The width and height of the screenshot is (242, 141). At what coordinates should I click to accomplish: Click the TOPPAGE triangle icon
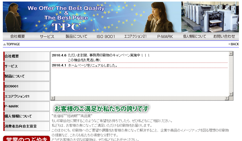4,44
